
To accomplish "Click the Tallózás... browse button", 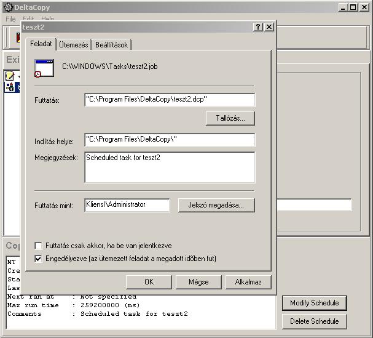I will click(x=230, y=118).
